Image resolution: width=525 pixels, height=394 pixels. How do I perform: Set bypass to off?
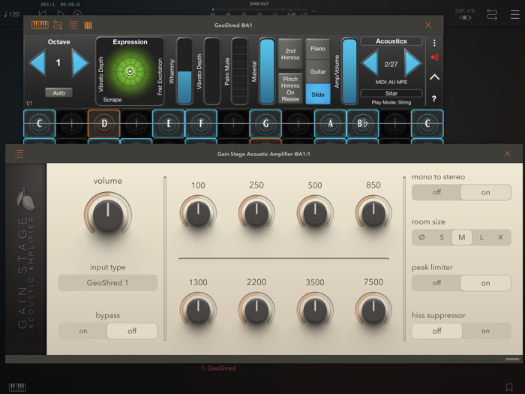coord(132,331)
